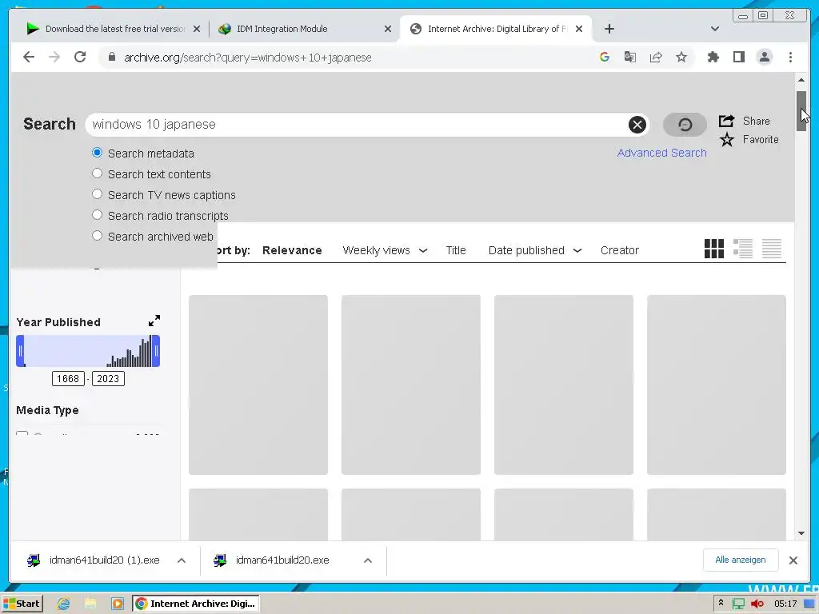
Task: Open downloaded idman641build20 (1).exe file
Action: pyautogui.click(x=105, y=560)
